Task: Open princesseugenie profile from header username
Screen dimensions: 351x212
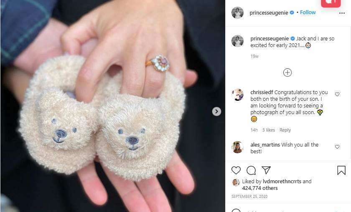Action: click(269, 13)
